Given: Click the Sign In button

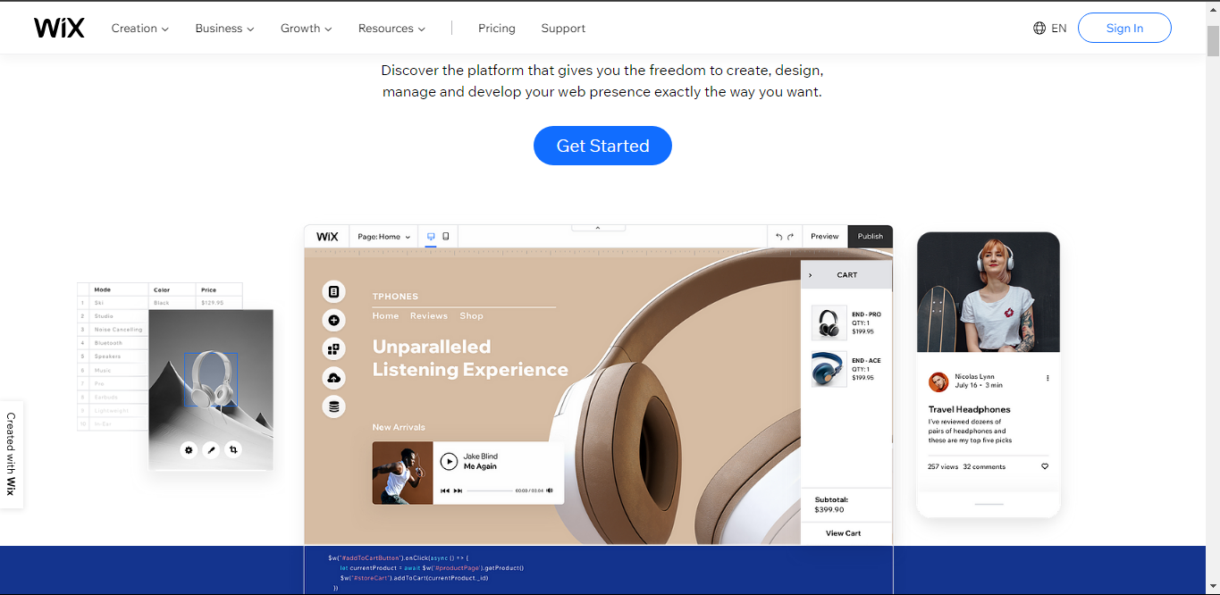Looking at the screenshot, I should click(1124, 28).
